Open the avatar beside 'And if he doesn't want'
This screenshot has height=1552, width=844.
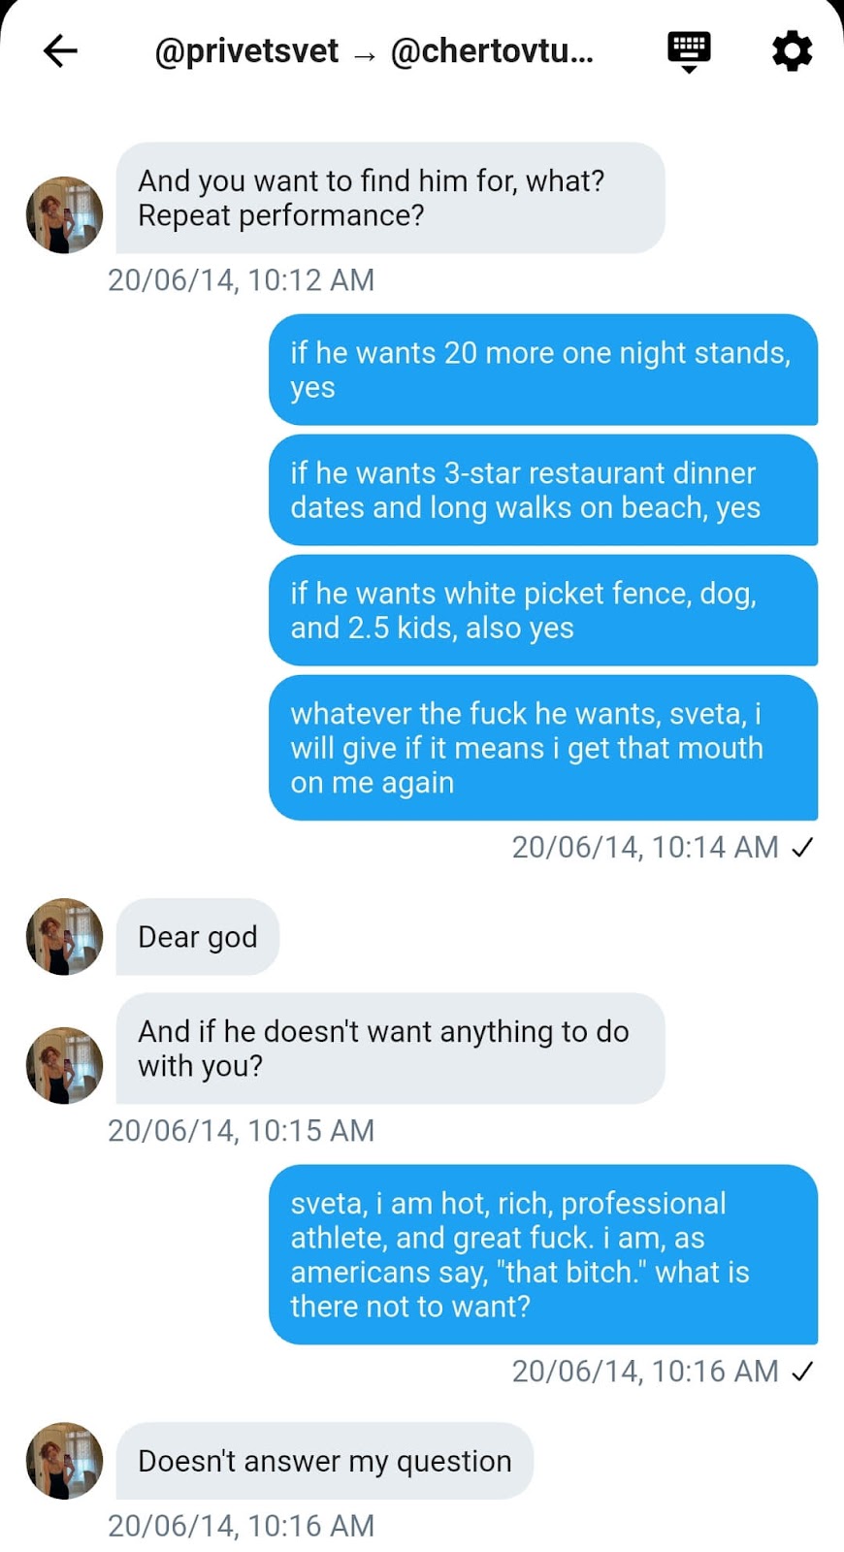click(64, 1065)
